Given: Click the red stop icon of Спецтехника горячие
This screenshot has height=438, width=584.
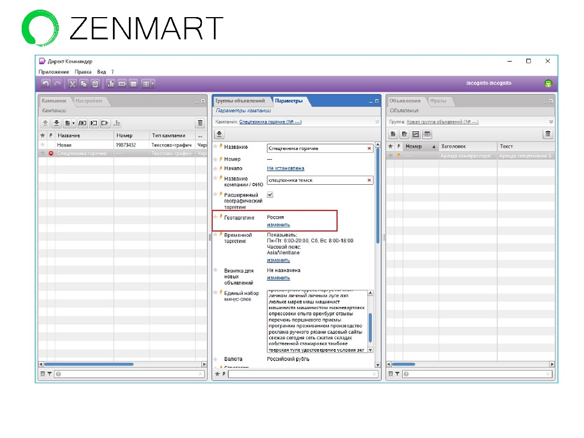Looking at the screenshot, I should [51, 153].
